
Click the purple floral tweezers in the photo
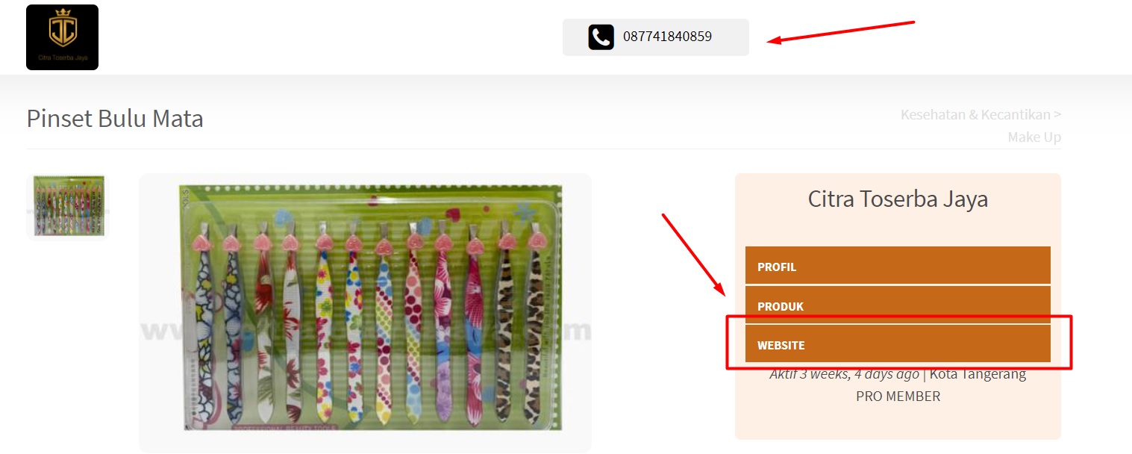(x=443, y=327)
